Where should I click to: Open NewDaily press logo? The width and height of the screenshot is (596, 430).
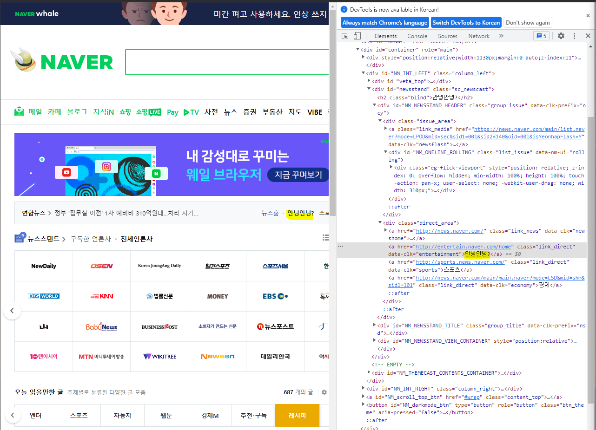point(44,266)
